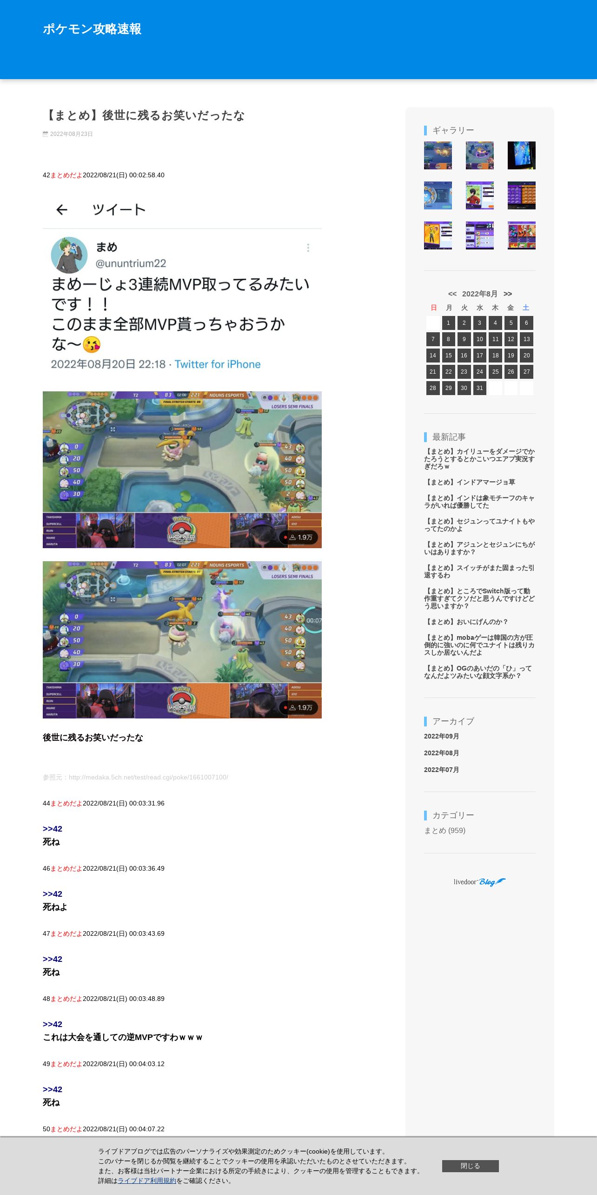
Task: Open center gallery thumbnail with trainer character
Action: [x=480, y=195]
